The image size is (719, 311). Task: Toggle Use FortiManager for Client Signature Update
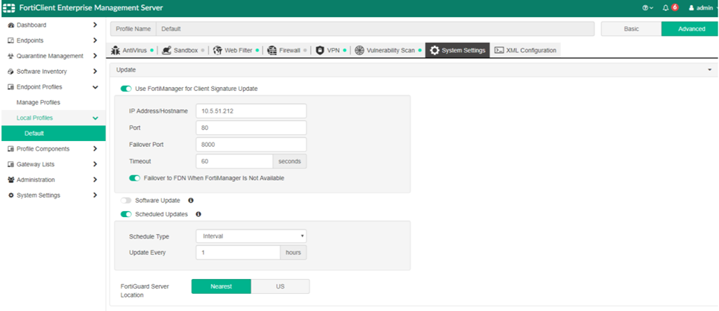click(x=126, y=88)
